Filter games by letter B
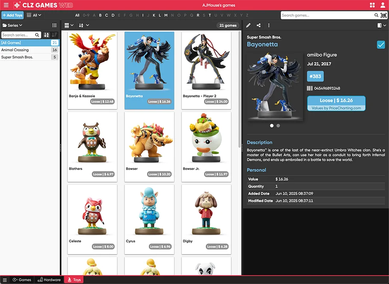This screenshot has height=284, width=389. point(100,15)
